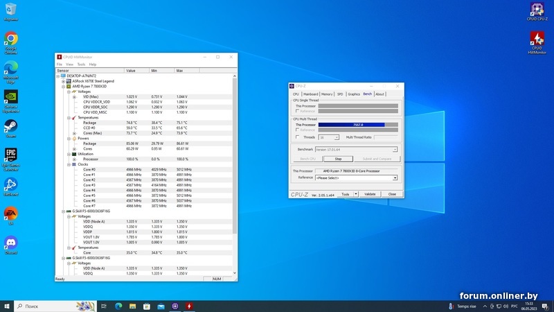Enable the multi thread Threads checkbox
This screenshot has height=312, width=554.
click(298, 137)
